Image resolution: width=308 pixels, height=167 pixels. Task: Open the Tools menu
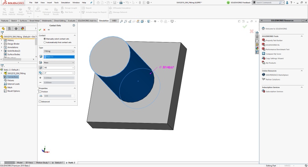[56, 3]
